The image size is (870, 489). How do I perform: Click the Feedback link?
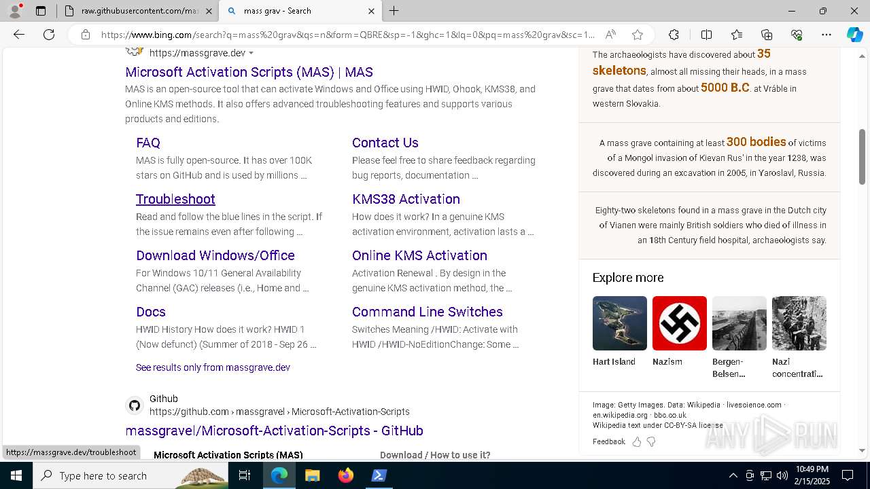(608, 441)
